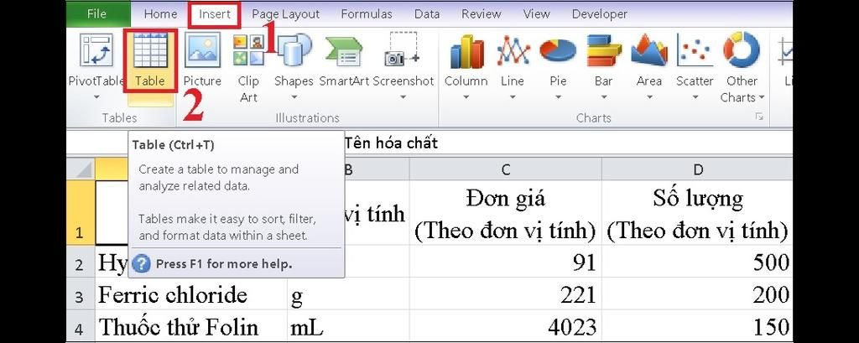The width and height of the screenshot is (859, 343).
Task: Select the cell containing 200
Action: 697,294
